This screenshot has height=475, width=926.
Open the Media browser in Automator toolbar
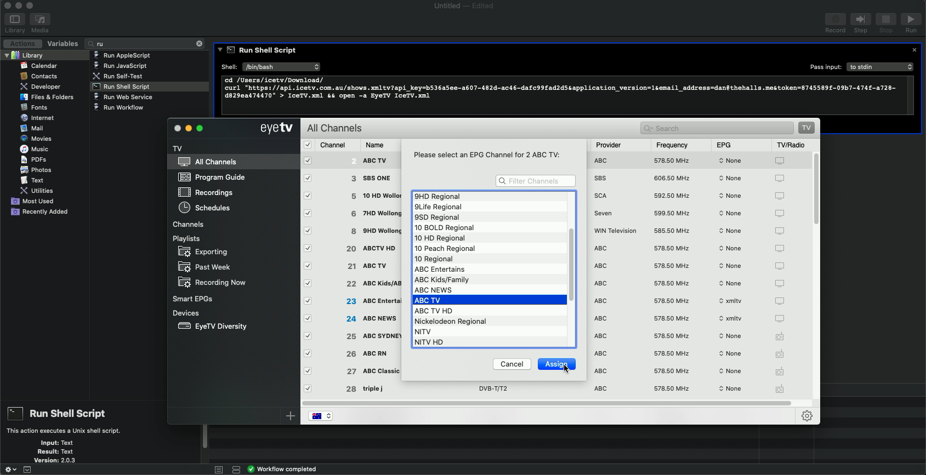point(39,20)
